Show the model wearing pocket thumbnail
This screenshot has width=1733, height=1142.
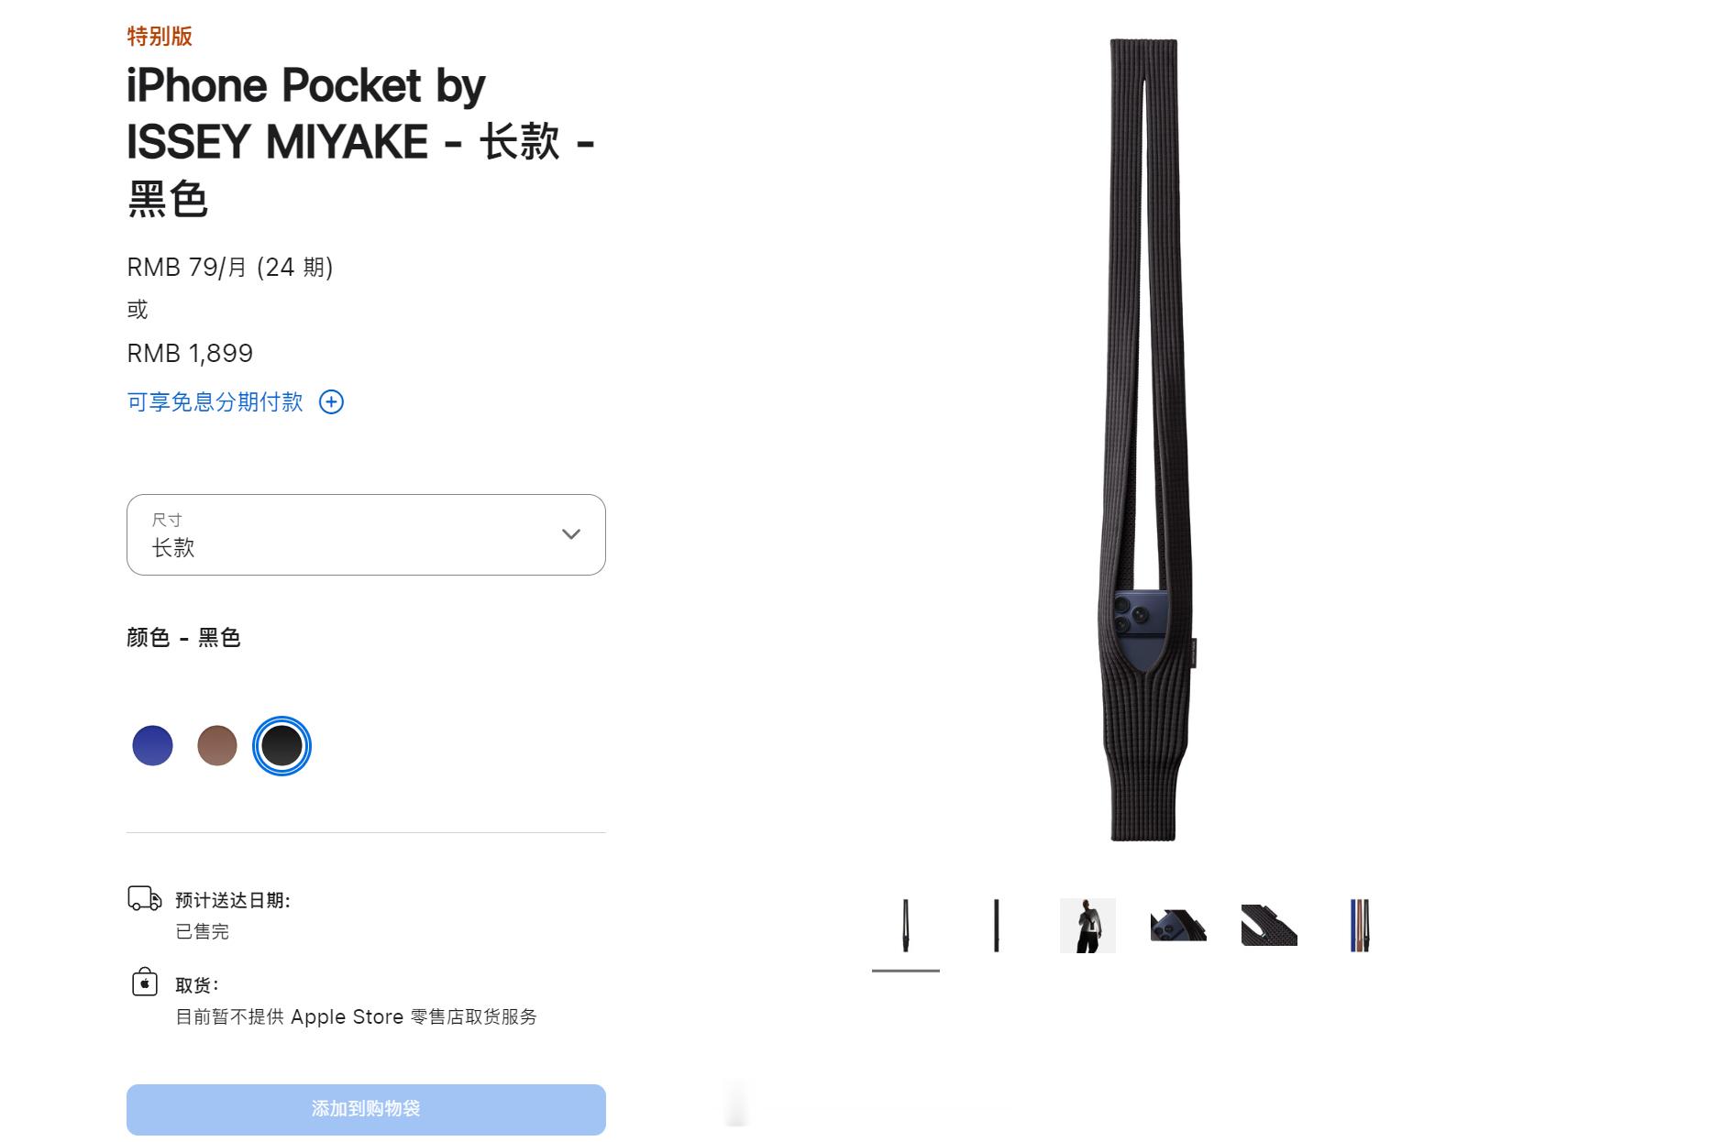pyautogui.click(x=1087, y=926)
